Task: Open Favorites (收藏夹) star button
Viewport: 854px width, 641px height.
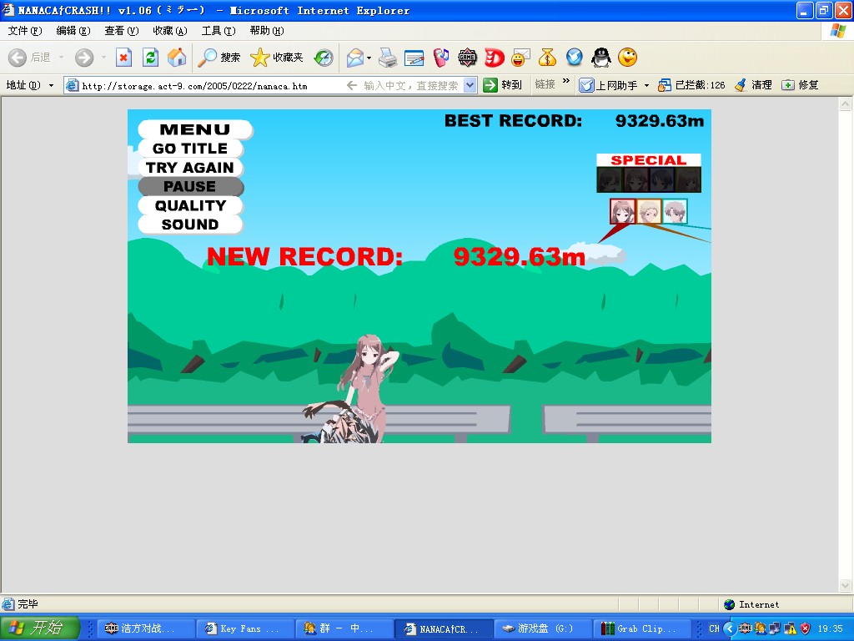Action: (x=277, y=58)
